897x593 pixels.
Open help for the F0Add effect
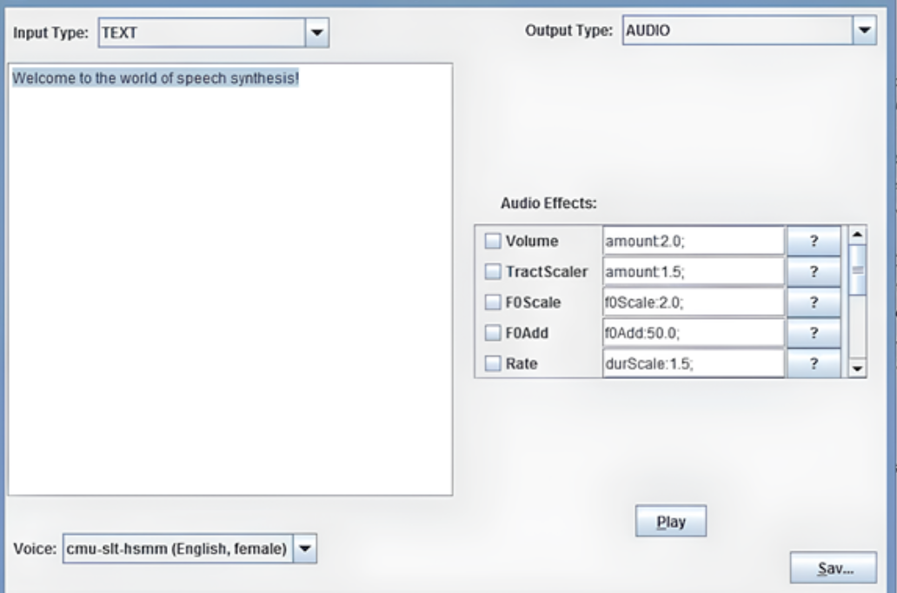814,332
